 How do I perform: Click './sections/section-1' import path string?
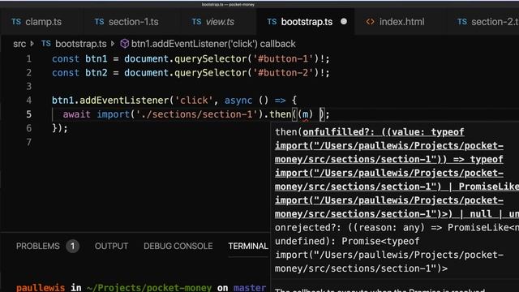pyautogui.click(x=196, y=114)
